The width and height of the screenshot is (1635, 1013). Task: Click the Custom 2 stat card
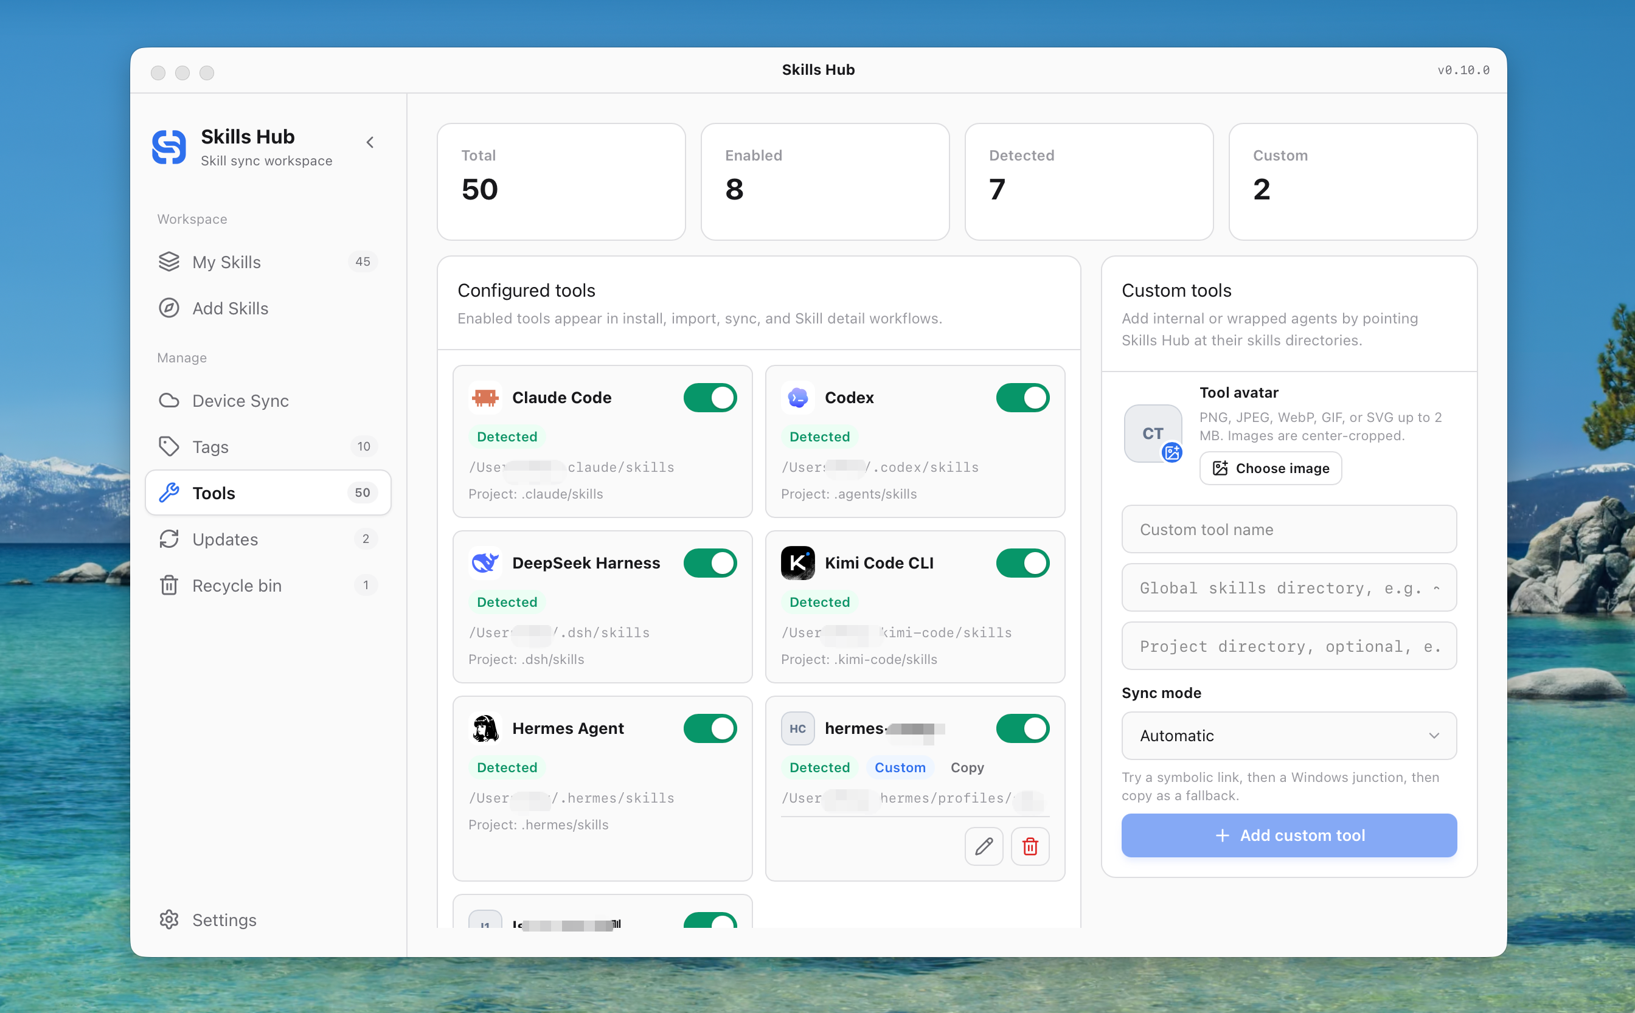pos(1353,182)
